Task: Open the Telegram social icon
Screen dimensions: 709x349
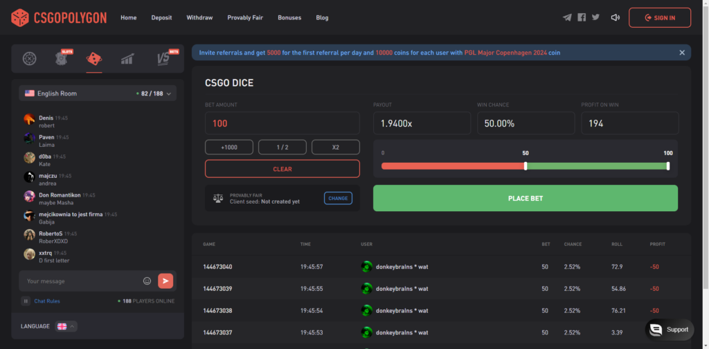Action: pos(567,17)
